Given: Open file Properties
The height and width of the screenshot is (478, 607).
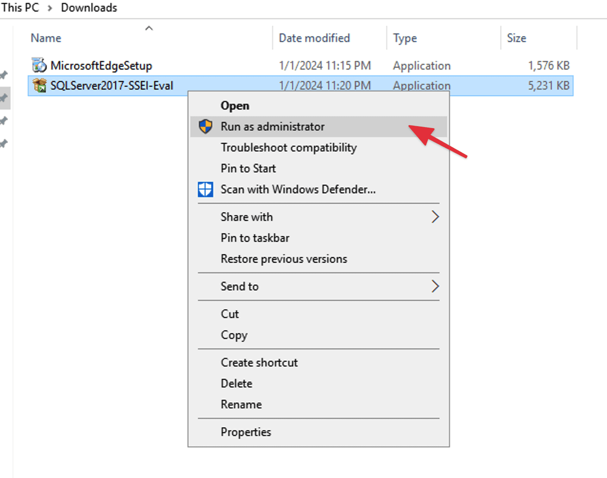Looking at the screenshot, I should (x=245, y=432).
